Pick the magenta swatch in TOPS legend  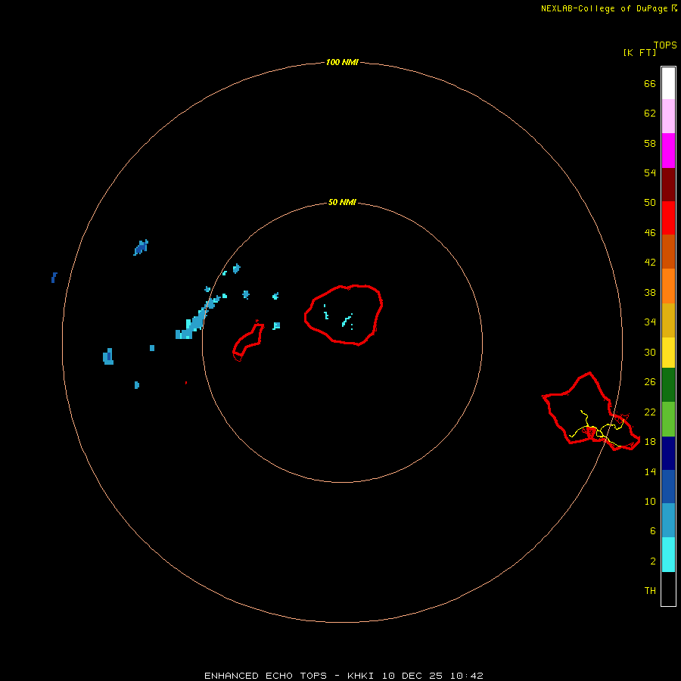(x=668, y=151)
